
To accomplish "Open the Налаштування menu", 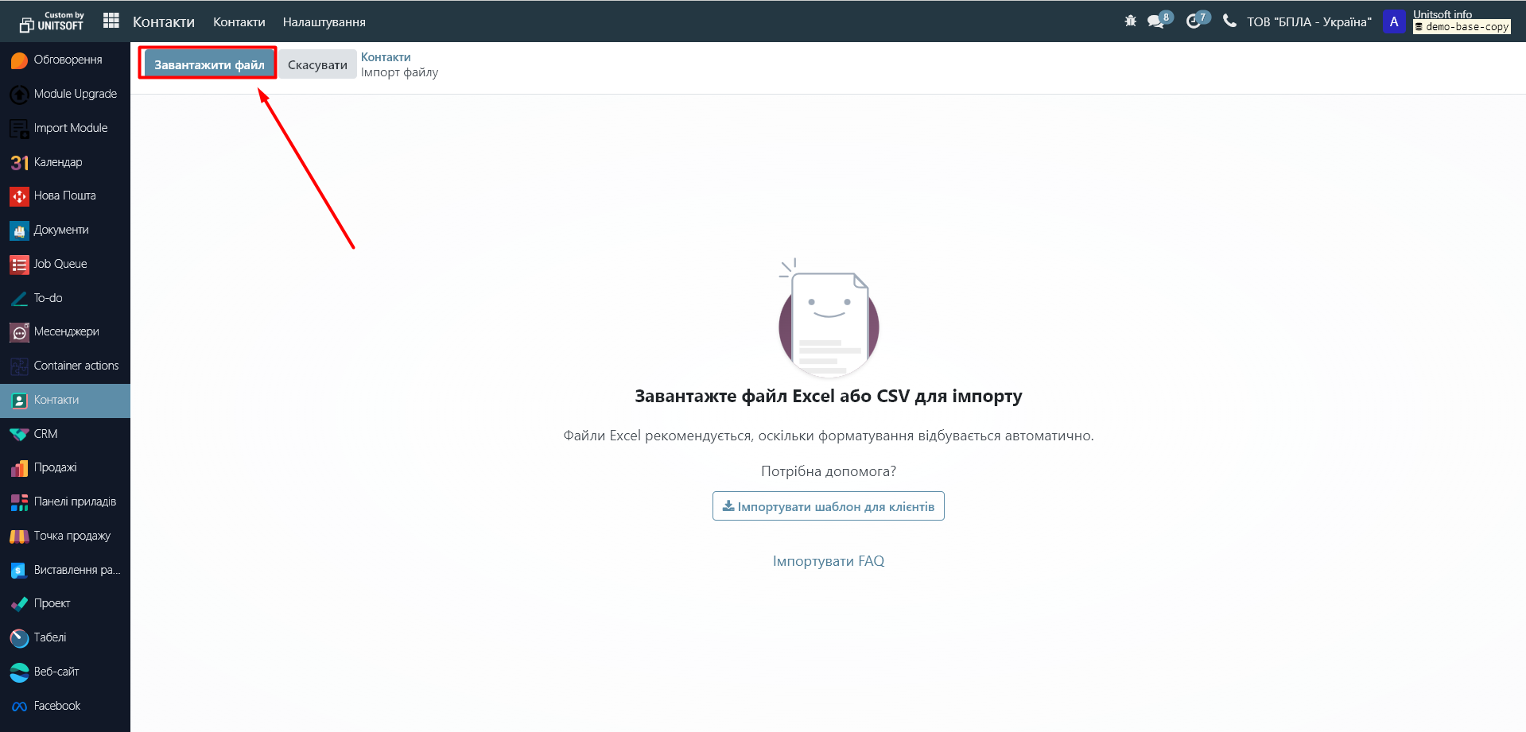I will point(324,22).
